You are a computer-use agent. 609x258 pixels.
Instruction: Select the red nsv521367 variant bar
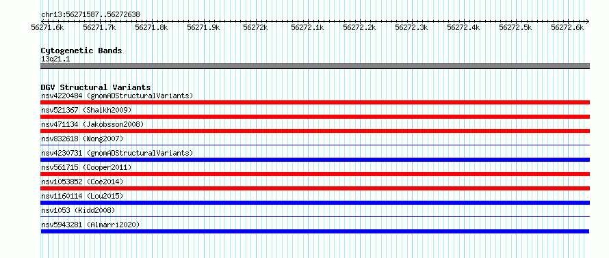click(315, 117)
